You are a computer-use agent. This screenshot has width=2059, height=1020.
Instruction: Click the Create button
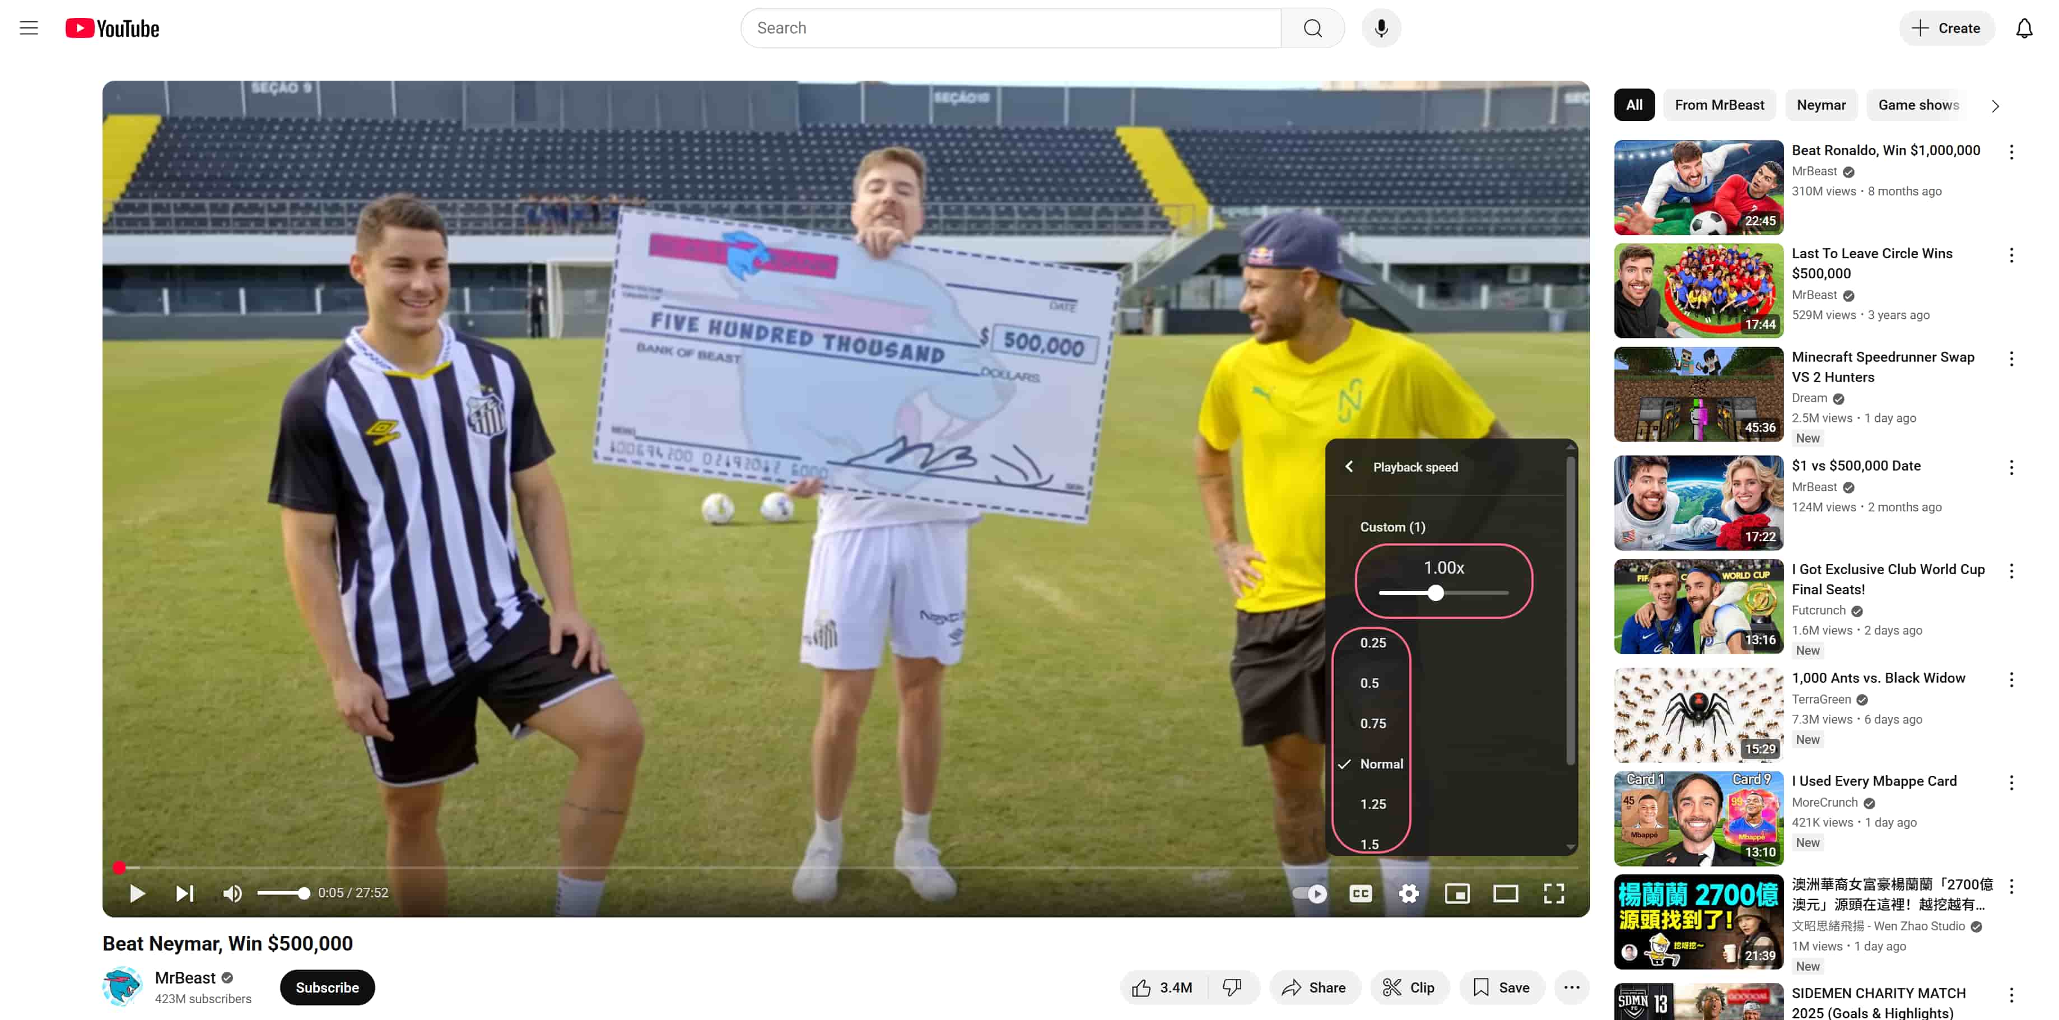click(1946, 28)
